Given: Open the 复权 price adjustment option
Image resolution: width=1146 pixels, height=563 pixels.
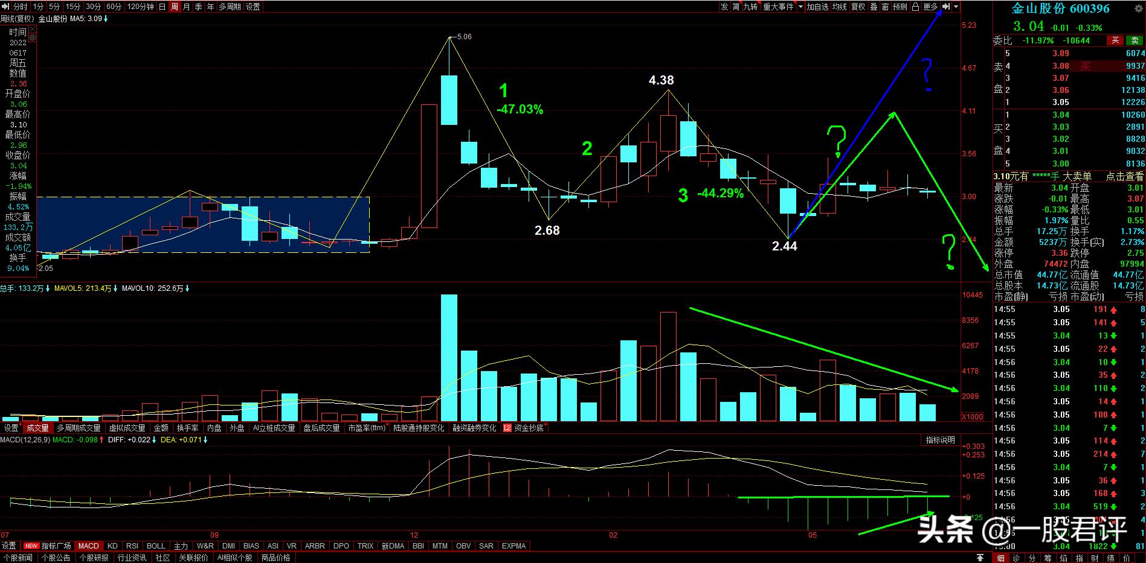Looking at the screenshot, I should tap(858, 7).
